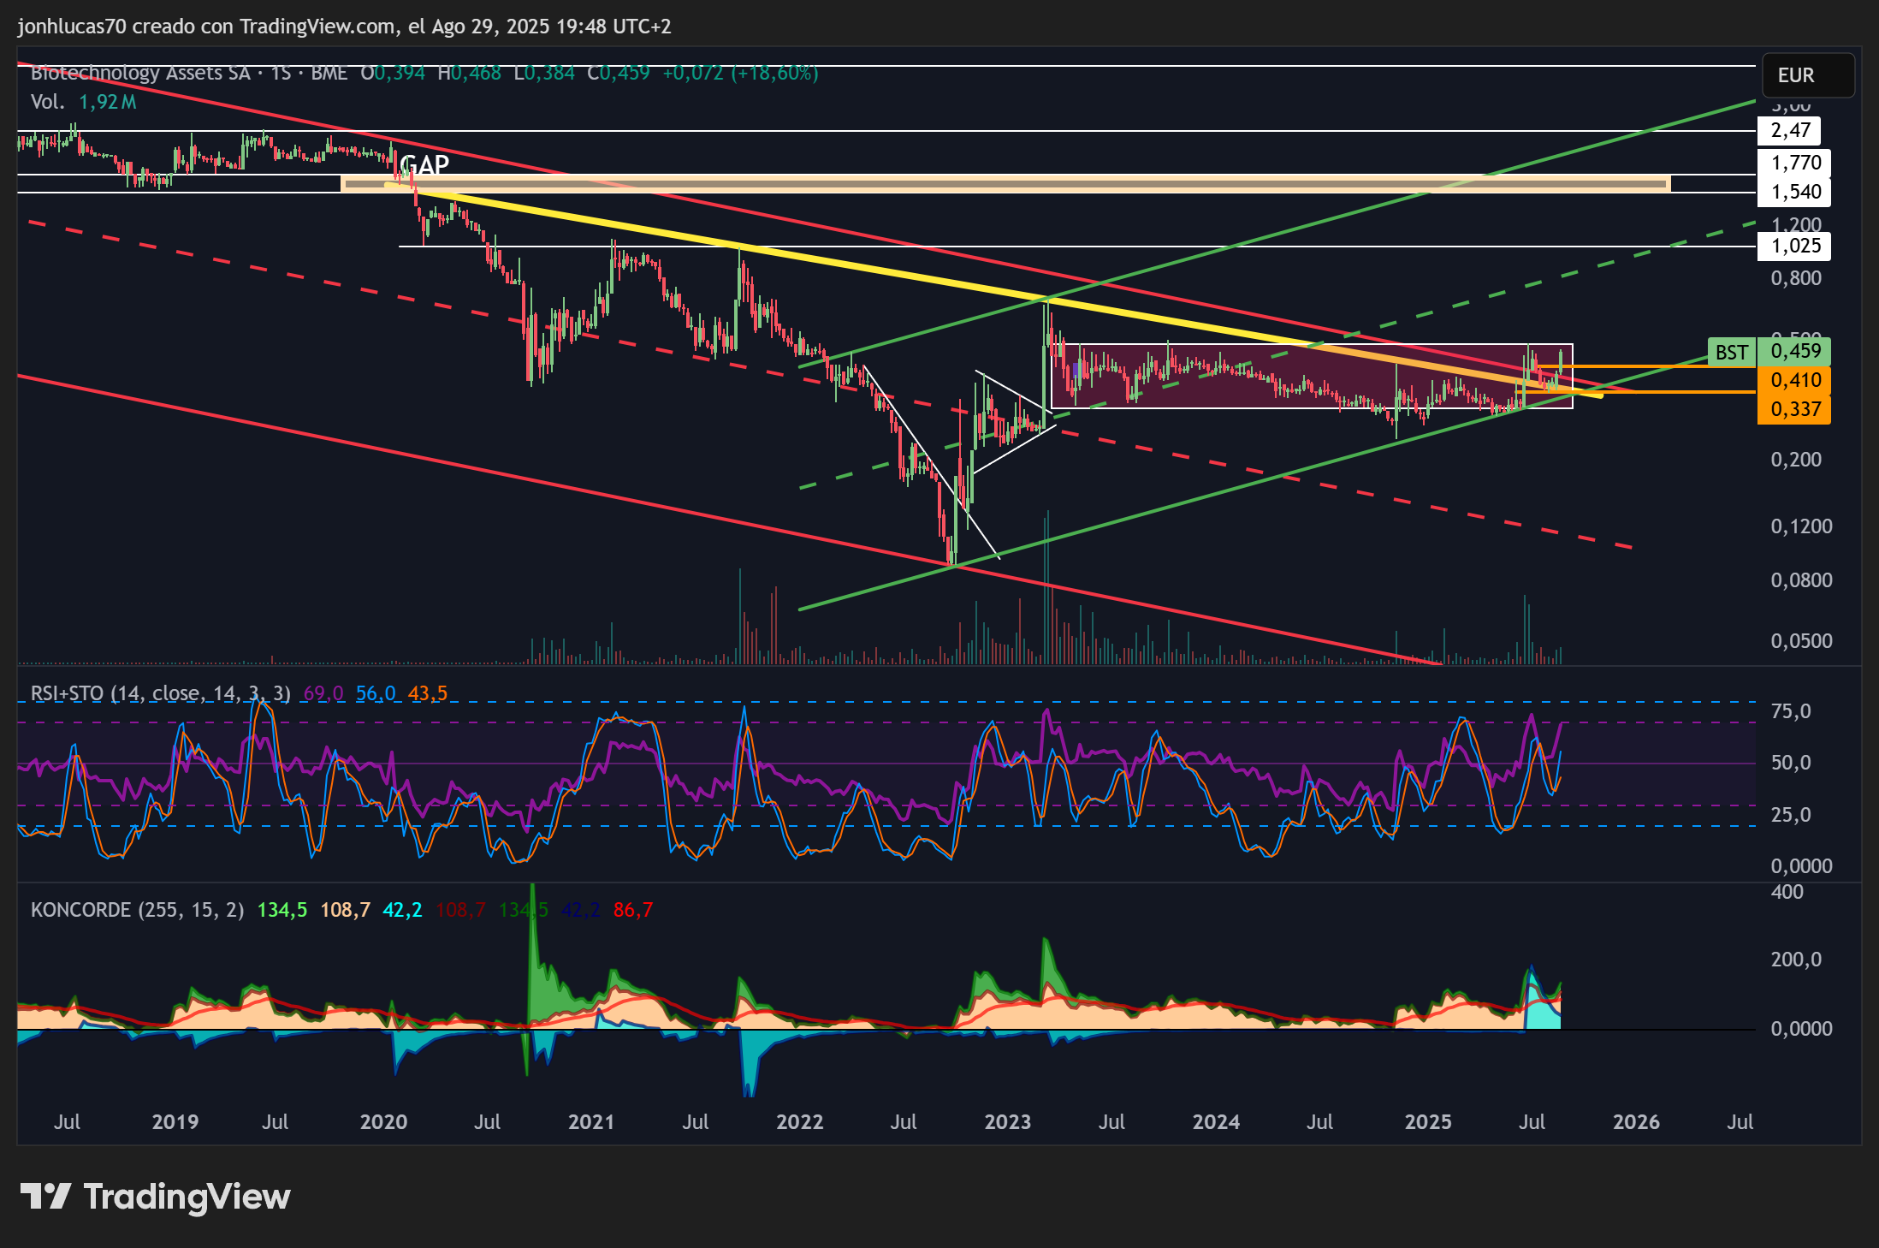The image size is (1879, 1248).
Task: Click the BST ticker price label
Action: [1732, 352]
